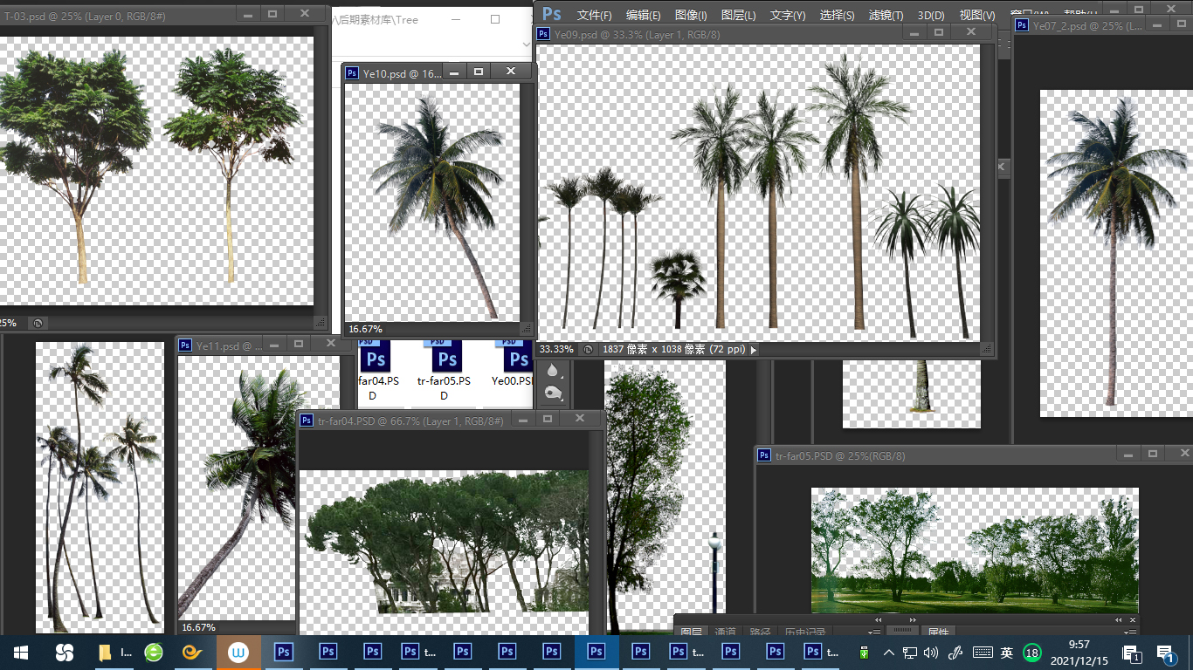Activate the tr-far04.PSD window title bar
1193x670 pixels.
click(410, 420)
